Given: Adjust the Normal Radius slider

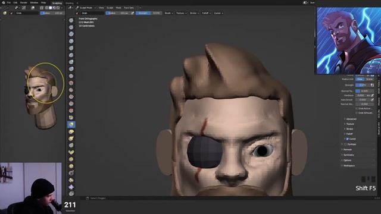Looking at the screenshot, I should (365, 91).
